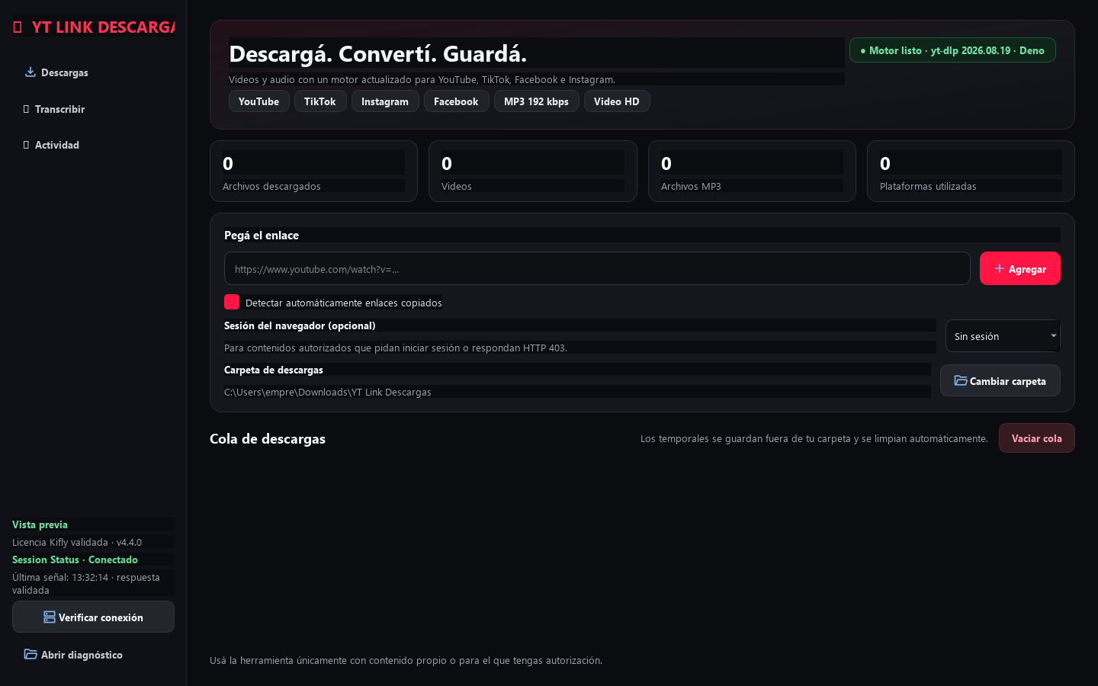
Task: Click the Verificar conexión button
Action: click(x=93, y=617)
